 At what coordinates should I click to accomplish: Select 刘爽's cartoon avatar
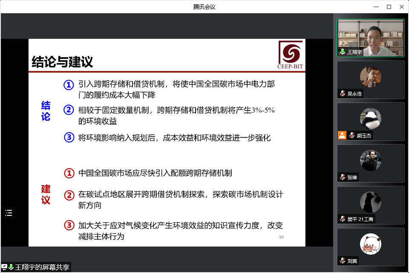pos(370,244)
